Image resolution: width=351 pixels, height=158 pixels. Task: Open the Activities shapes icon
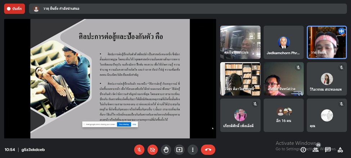click(x=339, y=150)
